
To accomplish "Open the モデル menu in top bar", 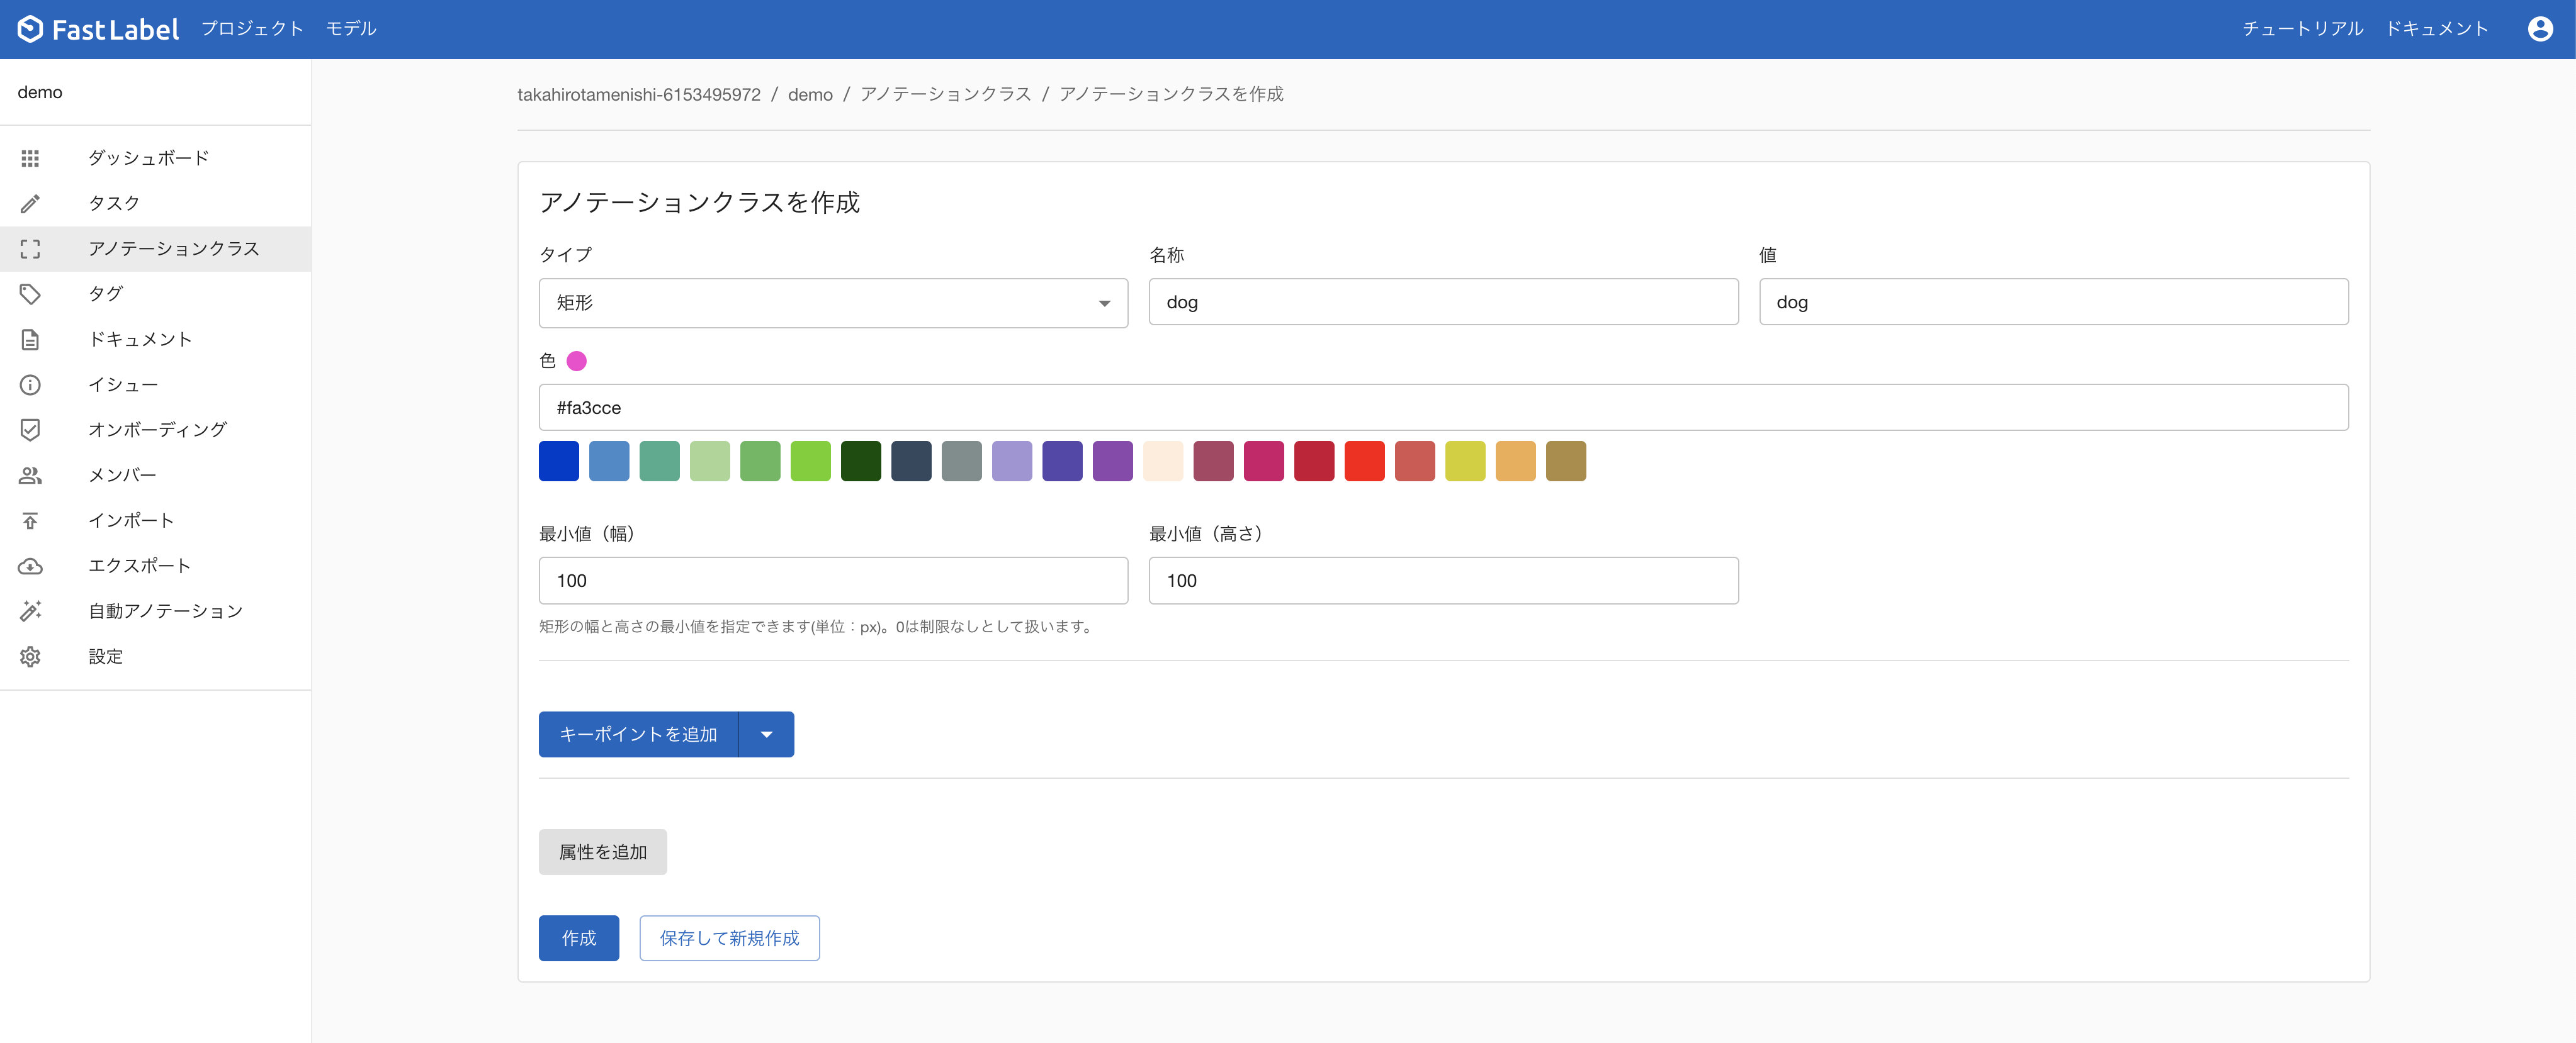I will pos(351,29).
